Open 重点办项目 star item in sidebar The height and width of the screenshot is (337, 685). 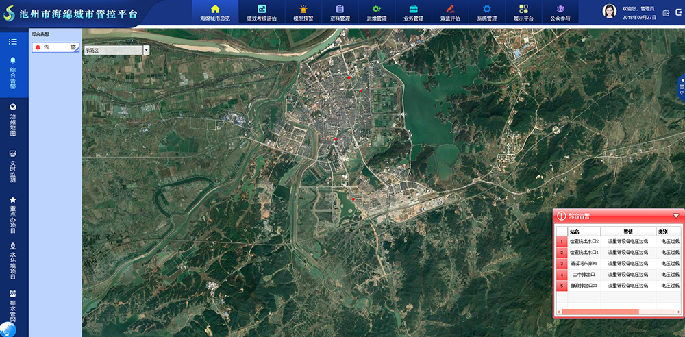click(x=13, y=199)
